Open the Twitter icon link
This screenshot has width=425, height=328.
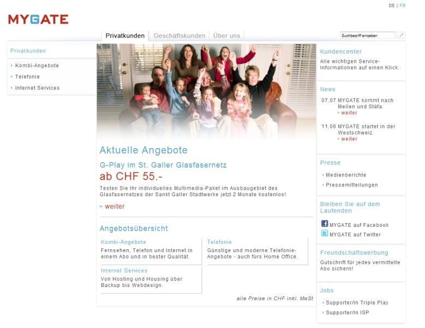pyautogui.click(x=325, y=233)
